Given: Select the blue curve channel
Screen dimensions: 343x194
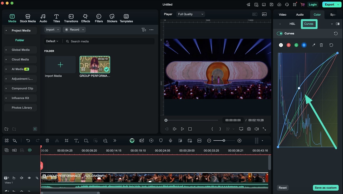Looking at the screenshot, I should pyautogui.click(x=304, y=45).
